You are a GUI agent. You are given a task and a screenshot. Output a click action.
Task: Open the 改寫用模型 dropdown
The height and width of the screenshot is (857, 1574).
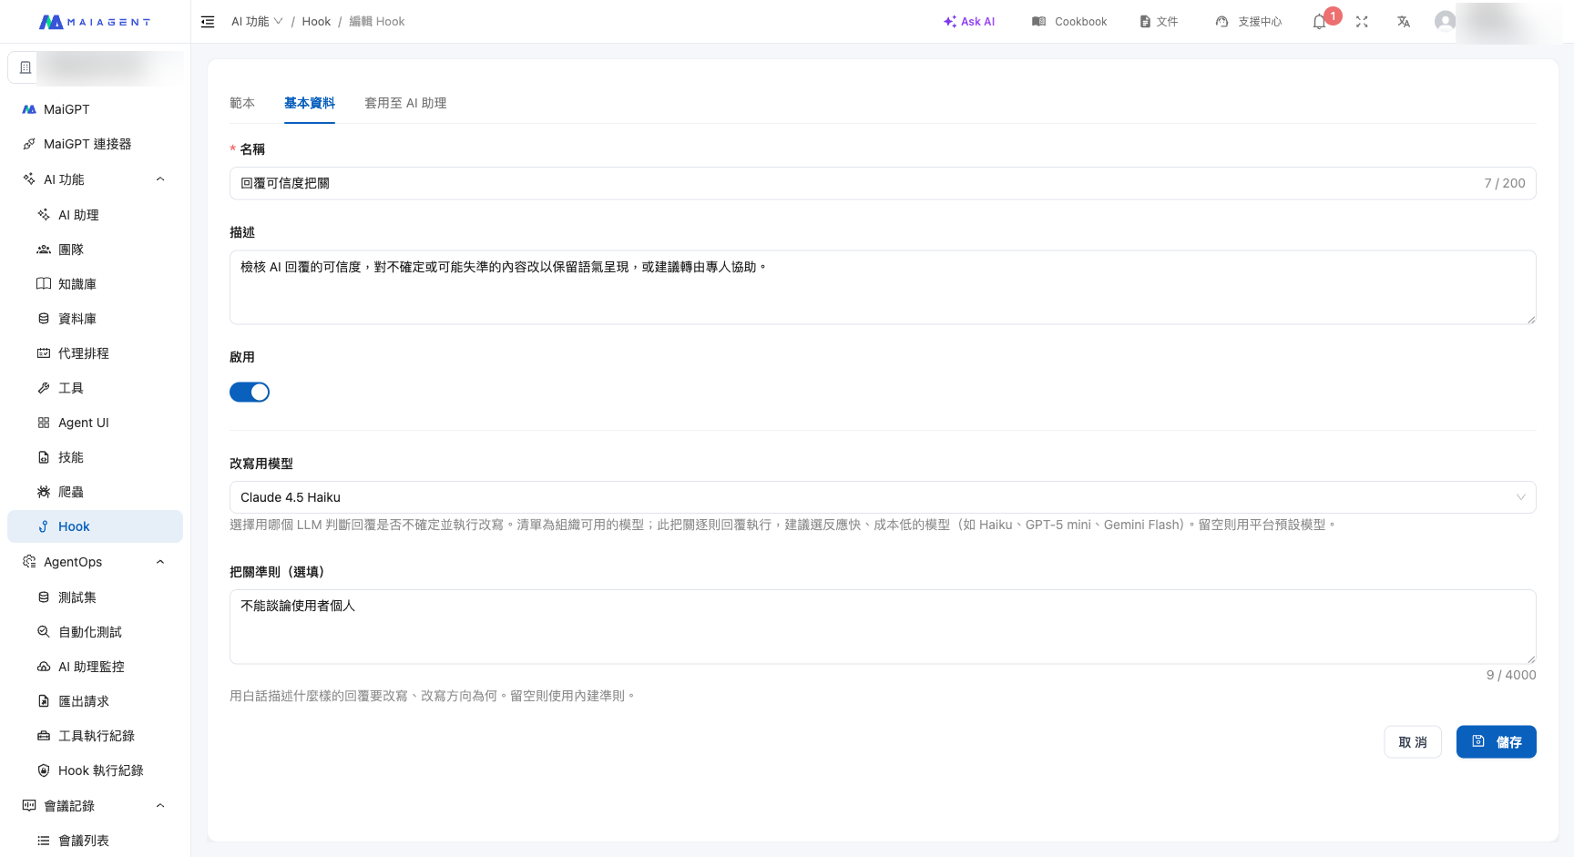click(x=883, y=497)
